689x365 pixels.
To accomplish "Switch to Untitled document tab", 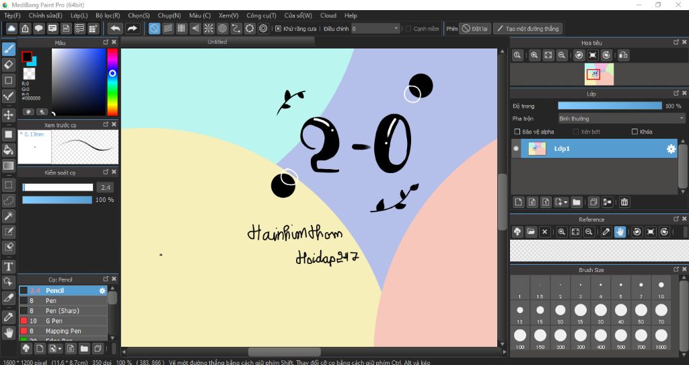I will [217, 42].
